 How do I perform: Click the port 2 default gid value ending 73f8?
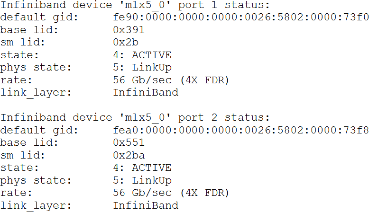click(240, 130)
